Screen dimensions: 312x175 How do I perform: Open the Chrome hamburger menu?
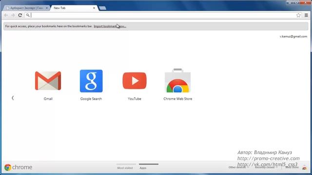306,15
